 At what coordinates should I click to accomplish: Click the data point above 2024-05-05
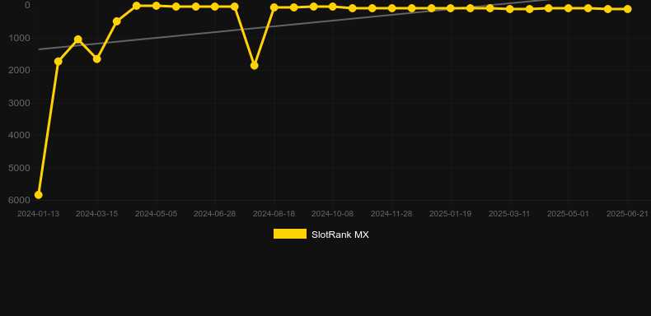pos(156,6)
